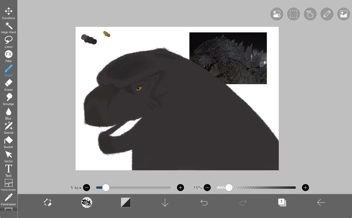Viewport: 352px width, 218px height.
Task: Click the 15% opacity value
Action: (x=197, y=187)
